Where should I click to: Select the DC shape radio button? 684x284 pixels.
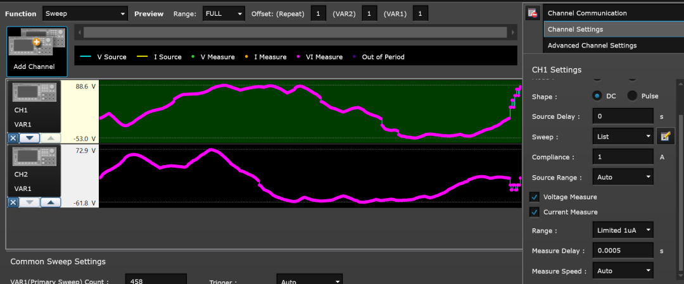597,96
